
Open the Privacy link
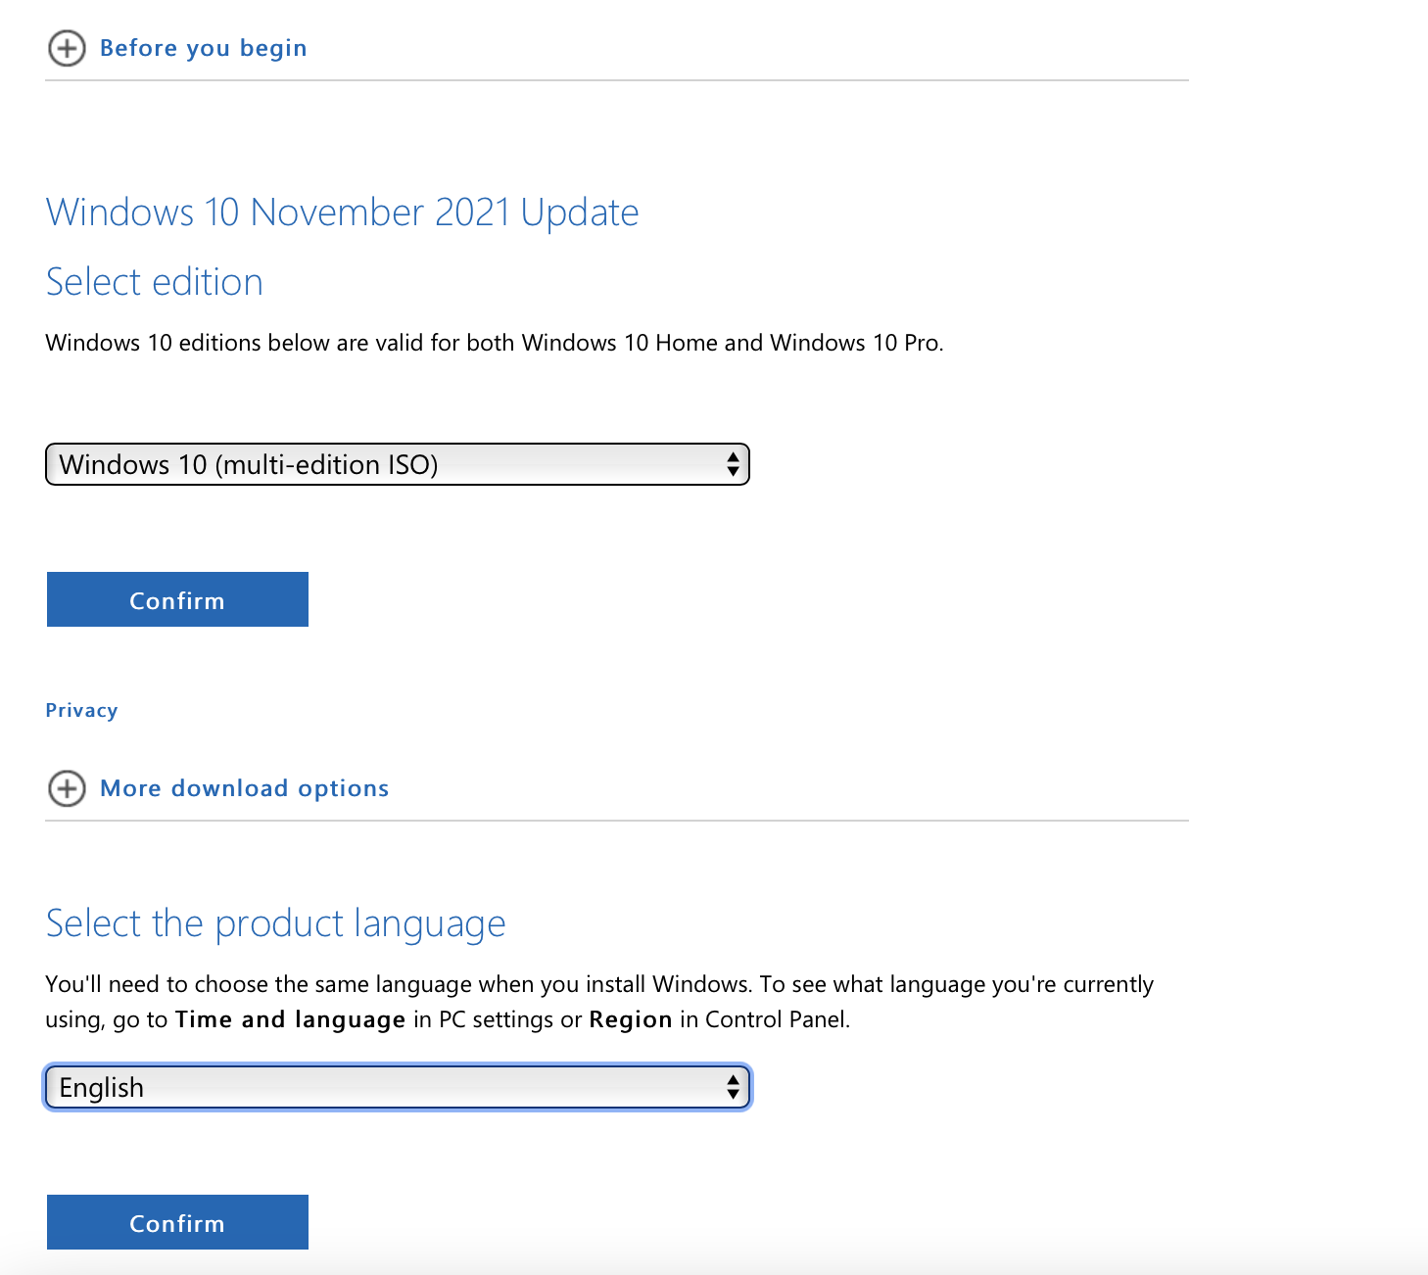(81, 710)
